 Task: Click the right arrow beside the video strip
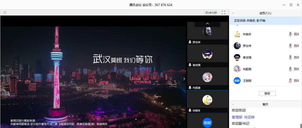[x=184, y=79]
